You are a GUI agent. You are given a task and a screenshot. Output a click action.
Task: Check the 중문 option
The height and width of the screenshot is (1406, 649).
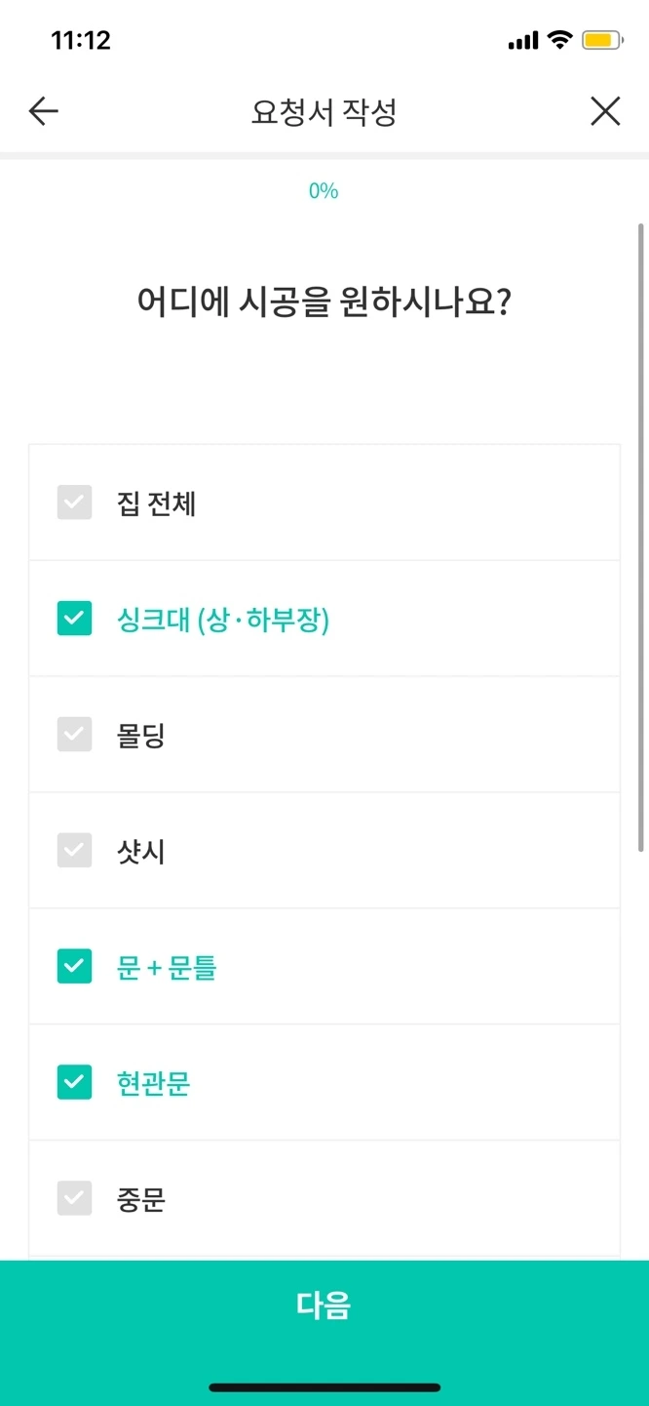[x=74, y=1198]
